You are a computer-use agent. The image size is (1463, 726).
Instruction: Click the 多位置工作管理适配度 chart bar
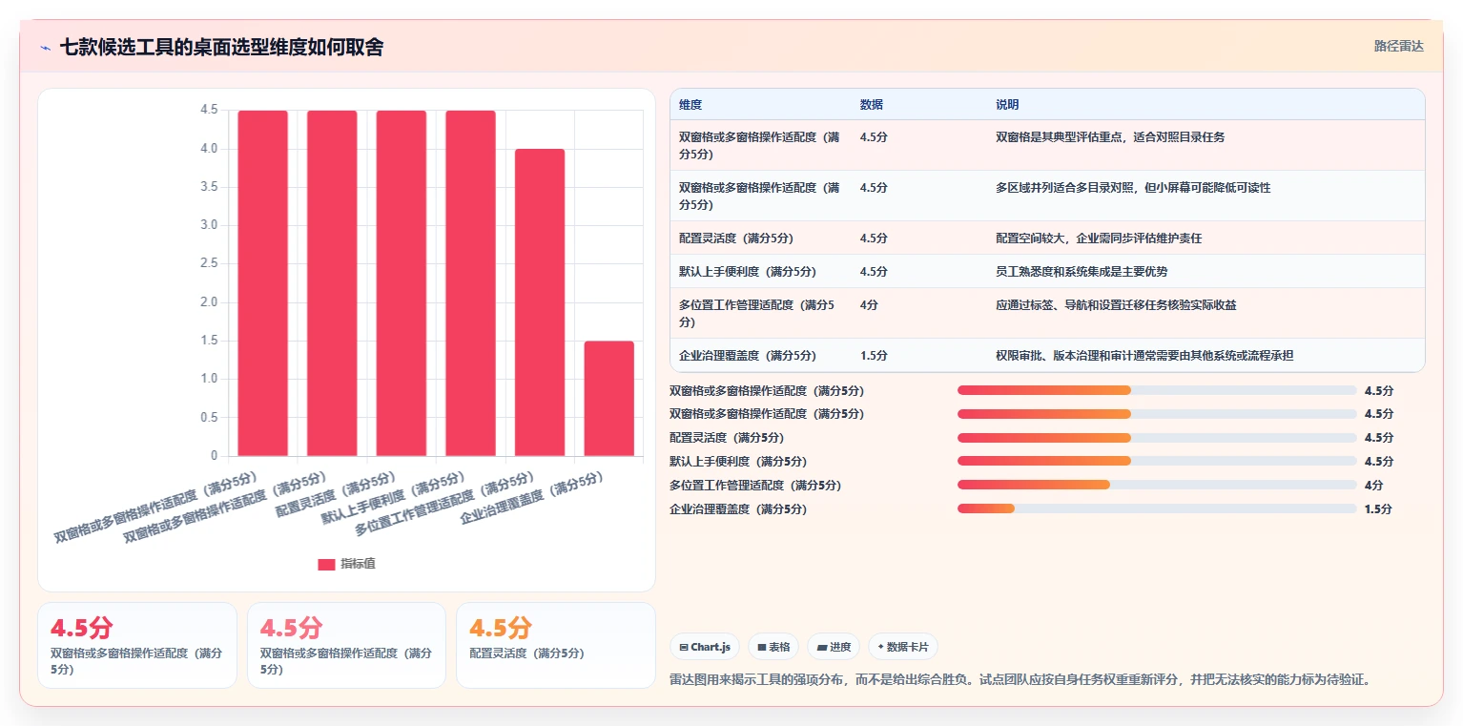tap(540, 302)
